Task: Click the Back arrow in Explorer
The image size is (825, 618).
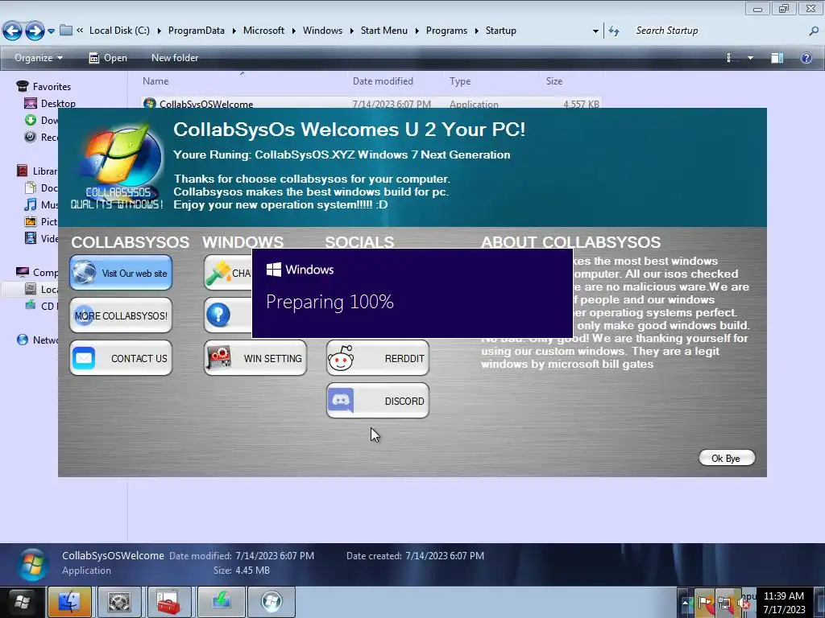Action: [13, 31]
